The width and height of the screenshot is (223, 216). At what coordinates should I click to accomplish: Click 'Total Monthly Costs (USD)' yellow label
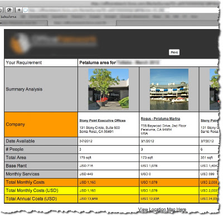[32, 190]
